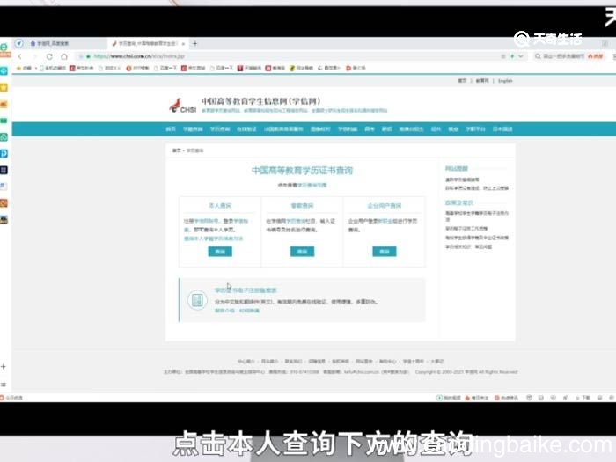
Task: Click the yellow star favorites icon in bookmarks bar
Action: [18, 68]
